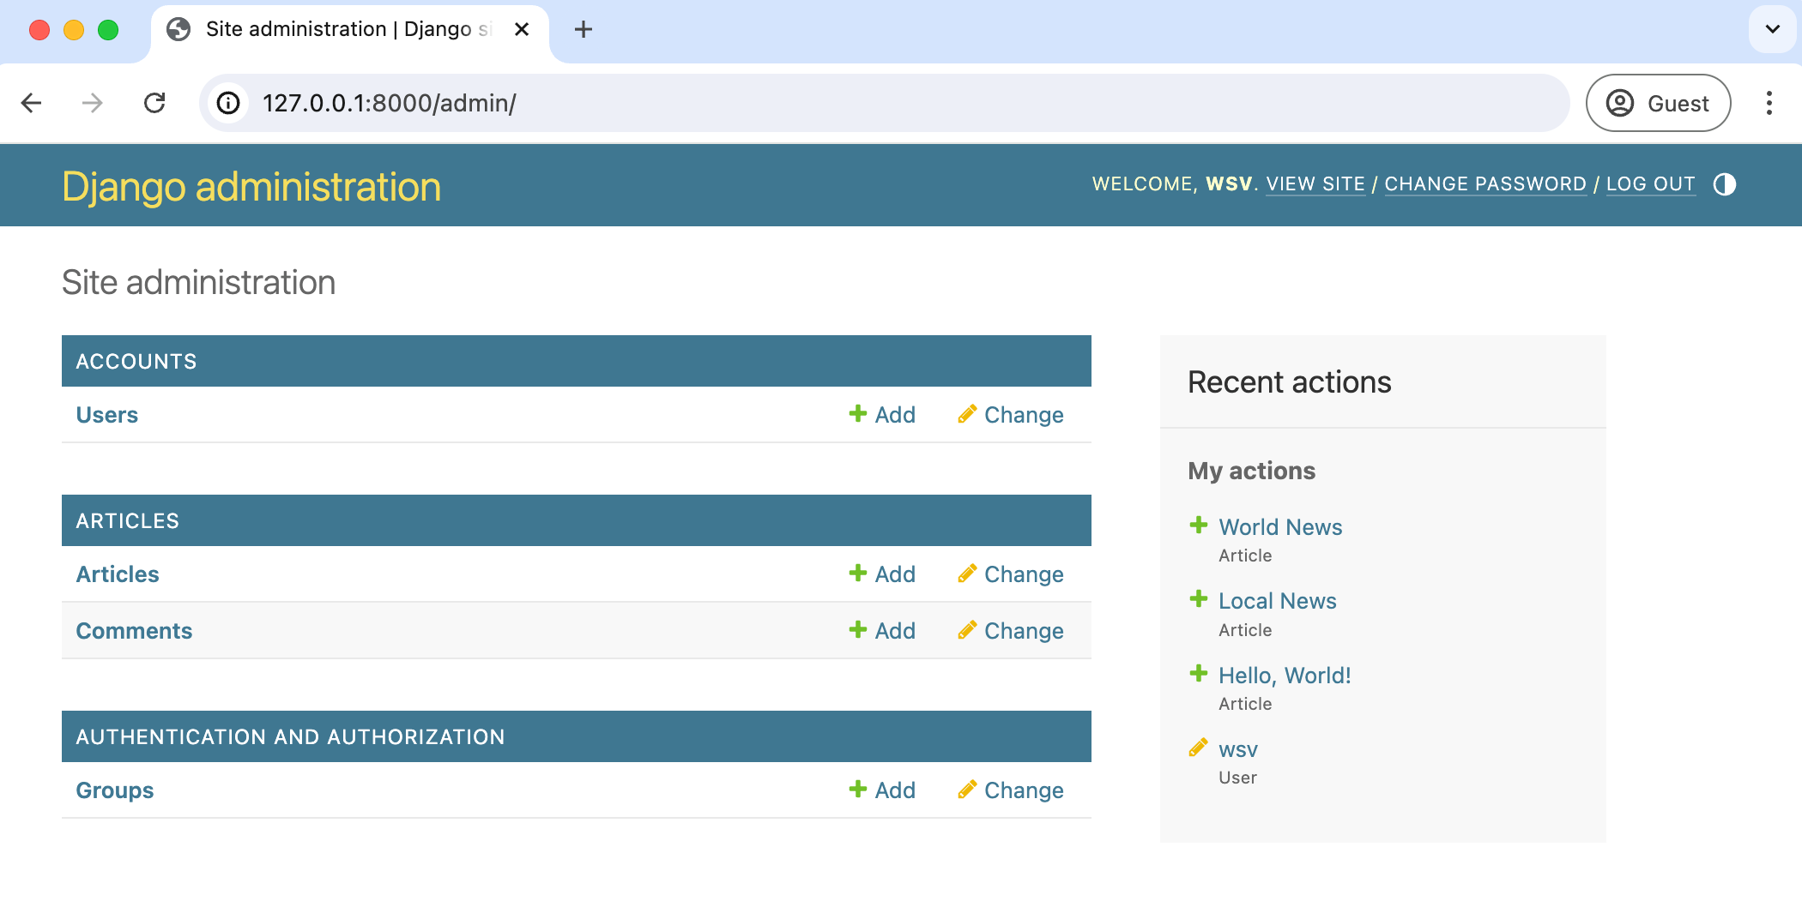Open the Articles app section header
Viewport: 1802px width, 907px height.
[128, 521]
